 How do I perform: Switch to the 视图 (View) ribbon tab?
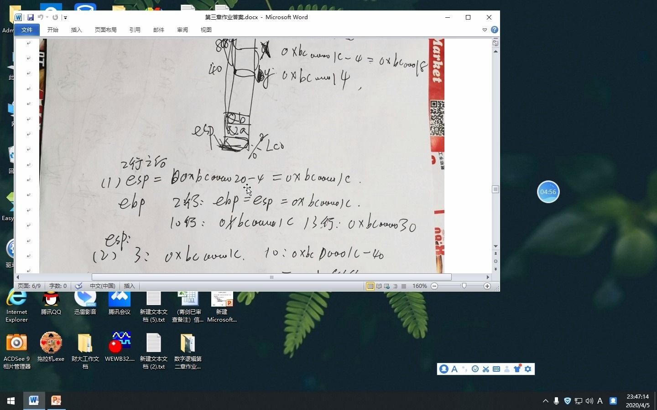(206, 30)
